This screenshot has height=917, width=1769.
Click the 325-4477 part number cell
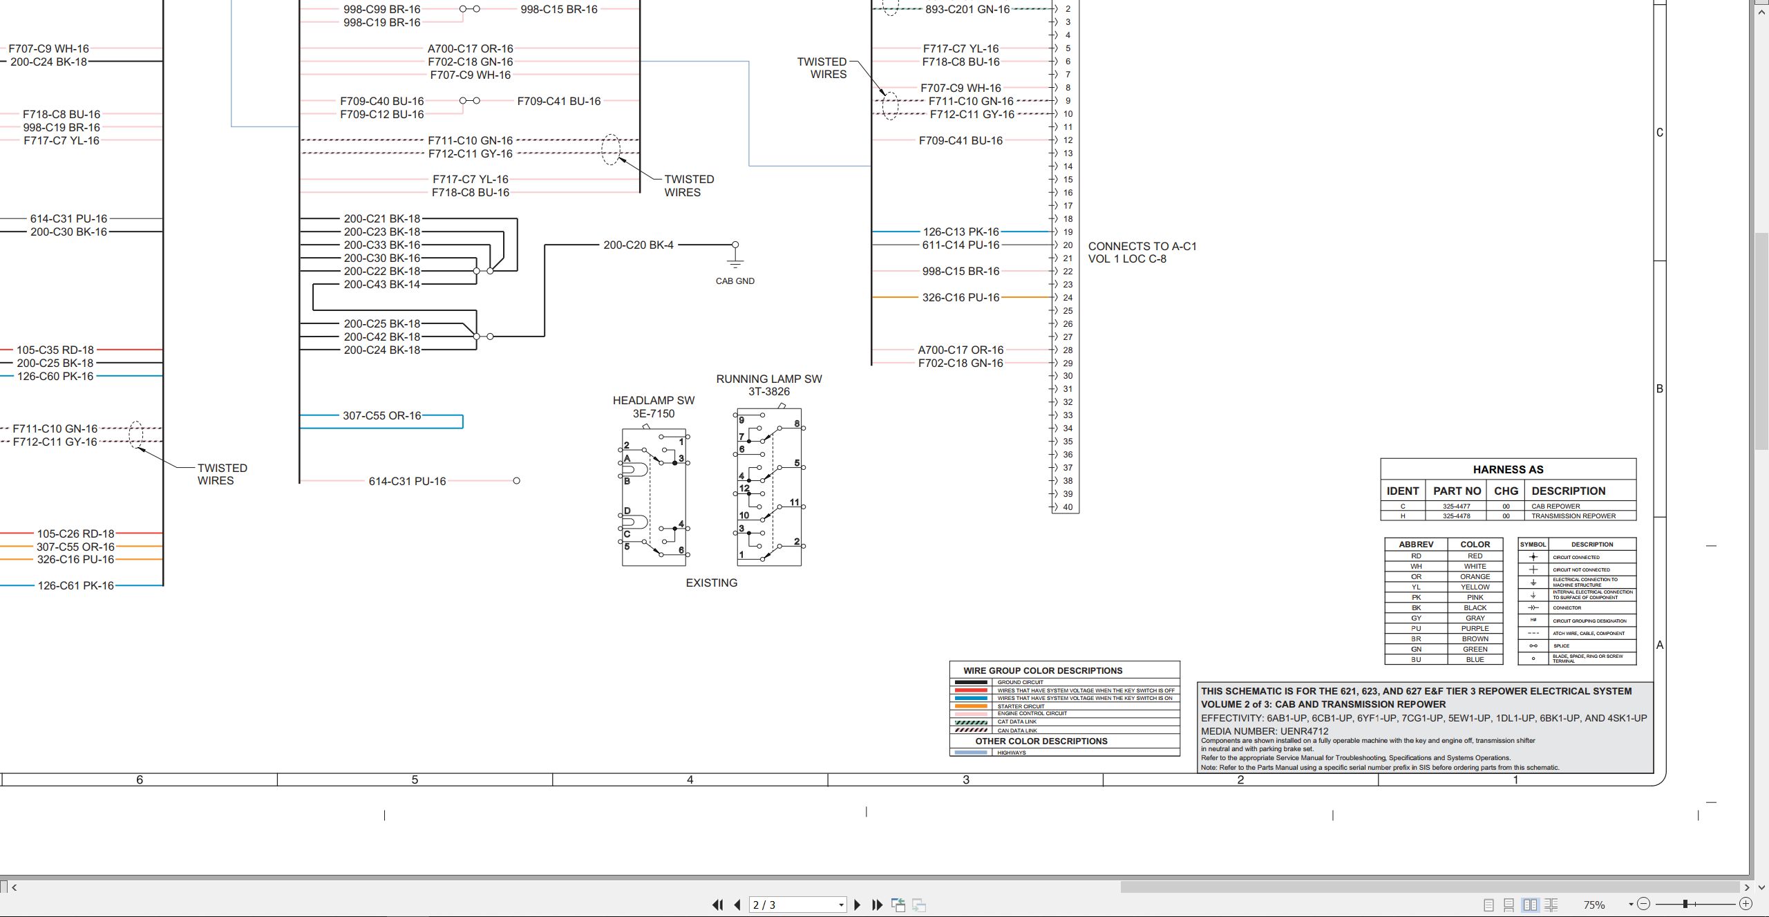tap(1456, 507)
